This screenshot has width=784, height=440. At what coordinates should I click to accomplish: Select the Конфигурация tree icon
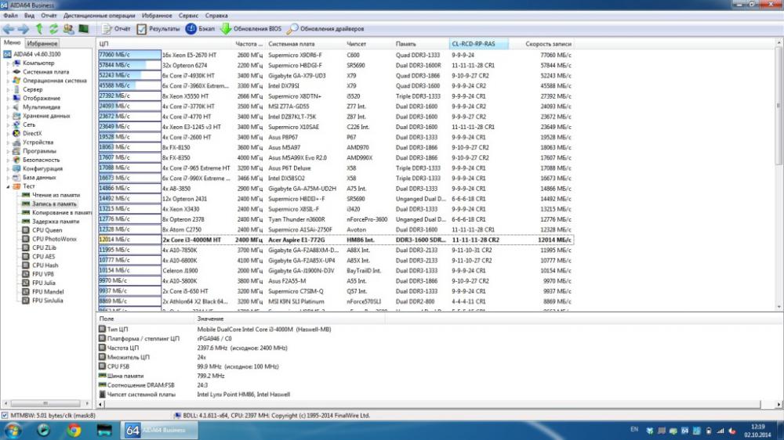coord(16,169)
